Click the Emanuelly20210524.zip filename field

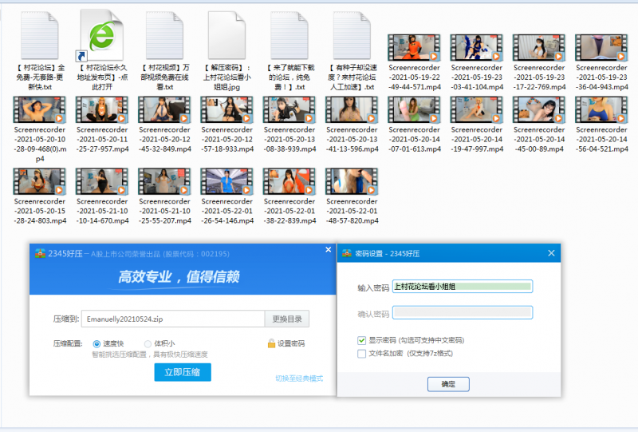coord(173,319)
